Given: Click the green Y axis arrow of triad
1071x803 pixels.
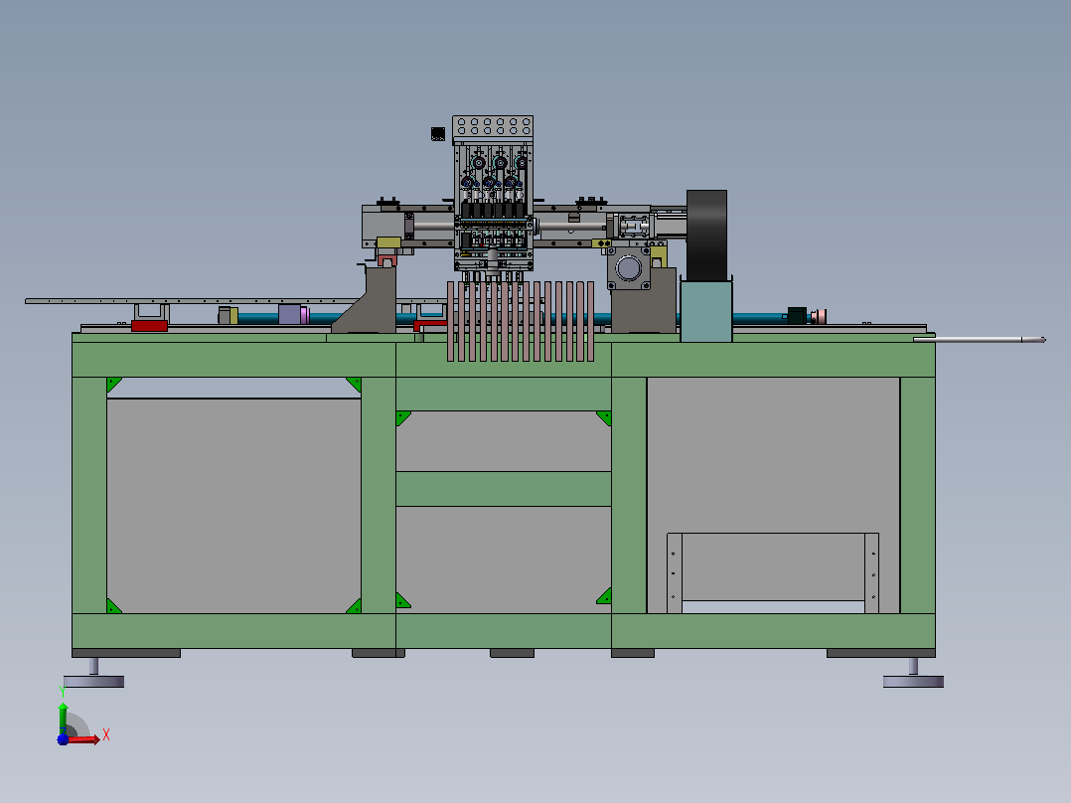Looking at the screenshot, I should point(63,717).
